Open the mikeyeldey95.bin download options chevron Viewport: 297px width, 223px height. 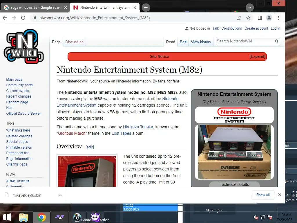coord(60,195)
